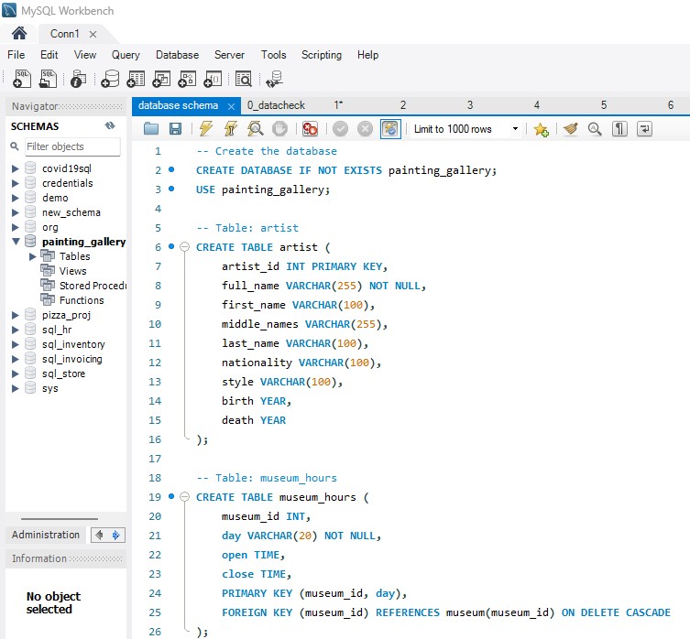Click the beautify query broom icon
This screenshot has height=639, width=690.
pos(570,129)
